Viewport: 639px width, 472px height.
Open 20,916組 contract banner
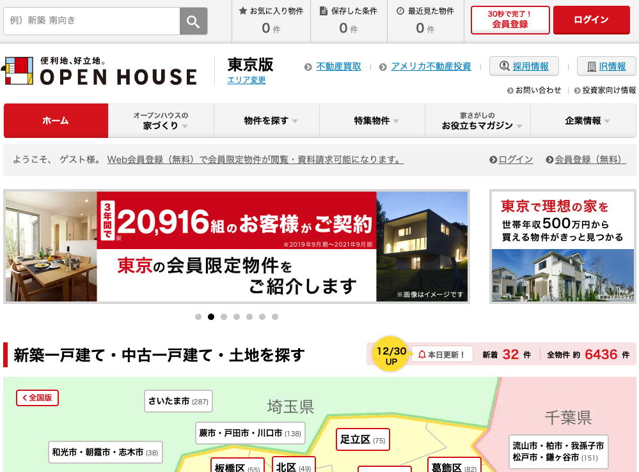[237, 247]
